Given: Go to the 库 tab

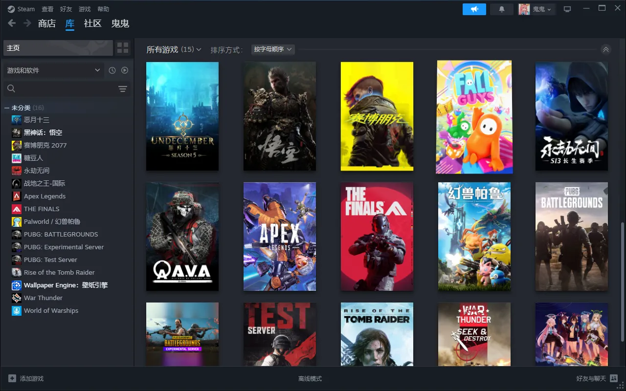Looking at the screenshot, I should (70, 23).
